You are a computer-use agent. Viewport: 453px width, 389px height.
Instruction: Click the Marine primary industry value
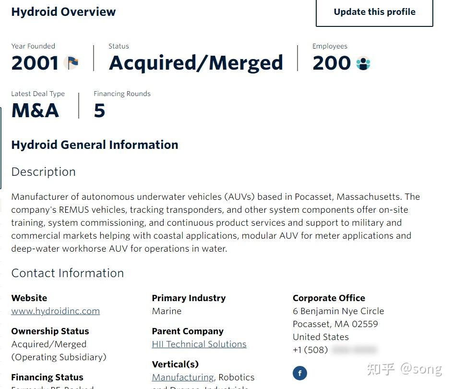[167, 311]
